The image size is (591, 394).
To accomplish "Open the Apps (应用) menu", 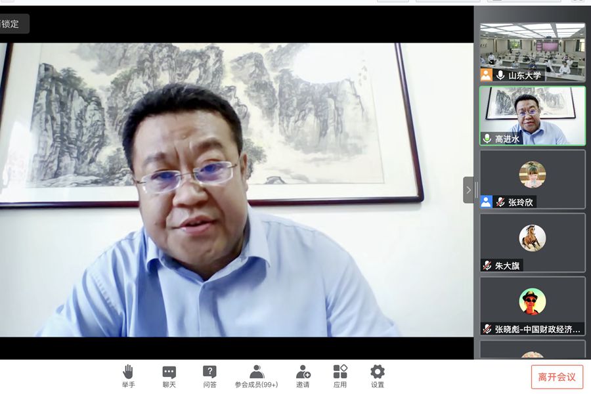I will pyautogui.click(x=340, y=372).
